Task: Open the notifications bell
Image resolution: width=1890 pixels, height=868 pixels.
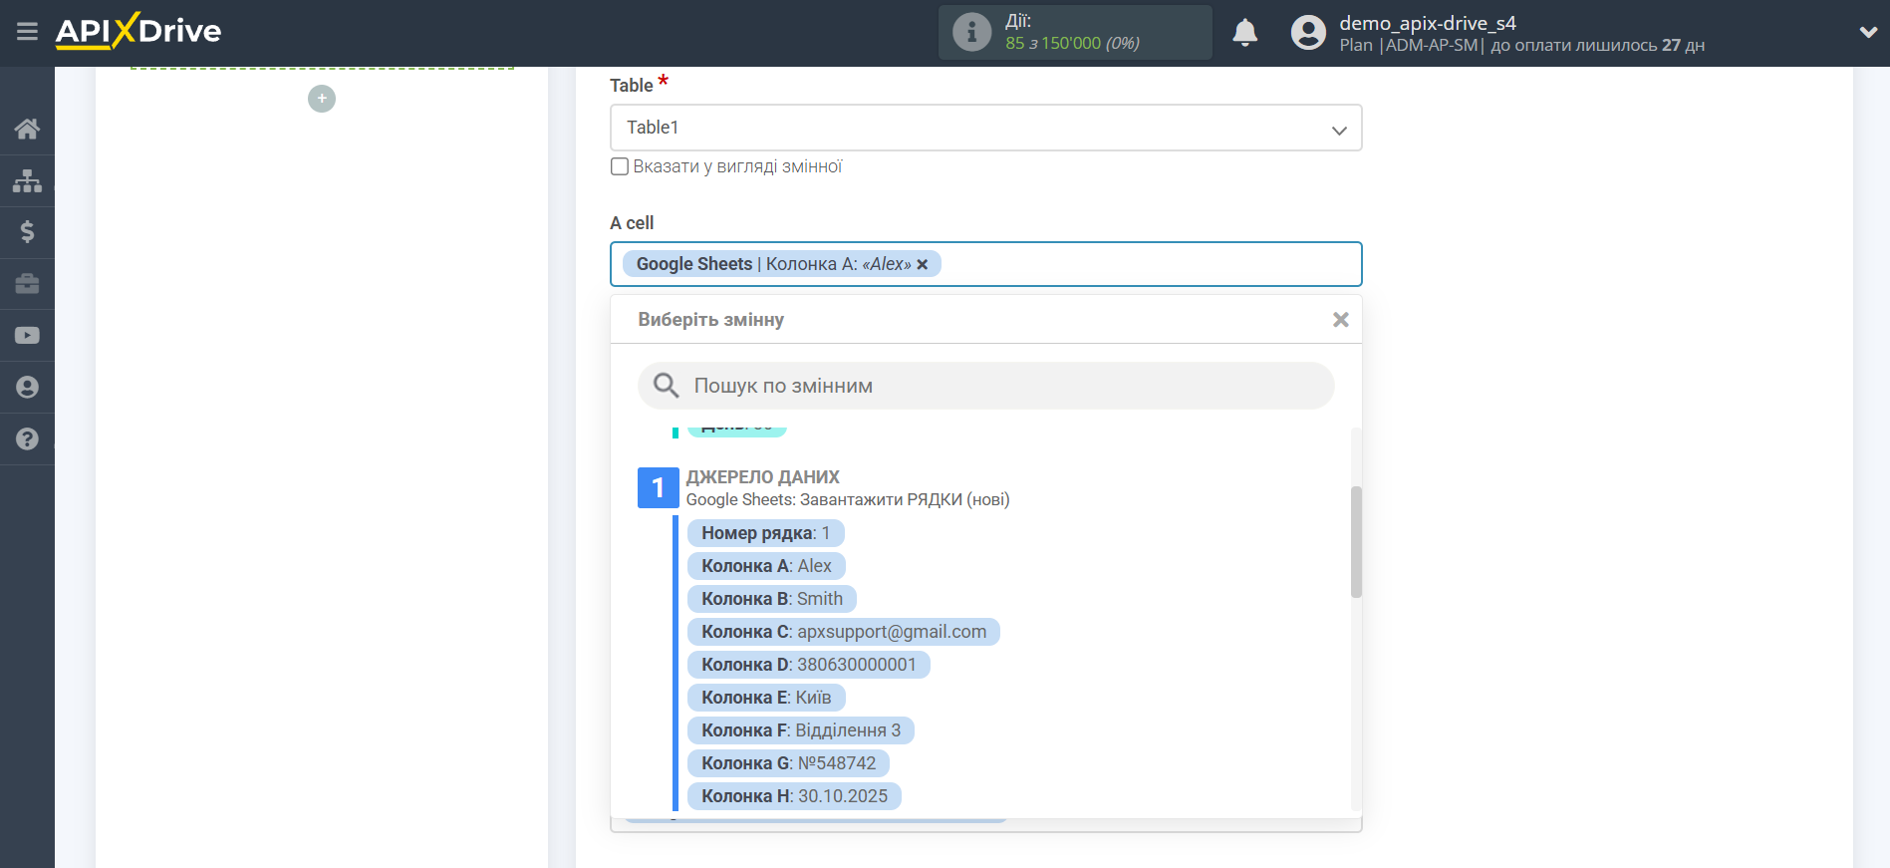Action: [x=1244, y=33]
